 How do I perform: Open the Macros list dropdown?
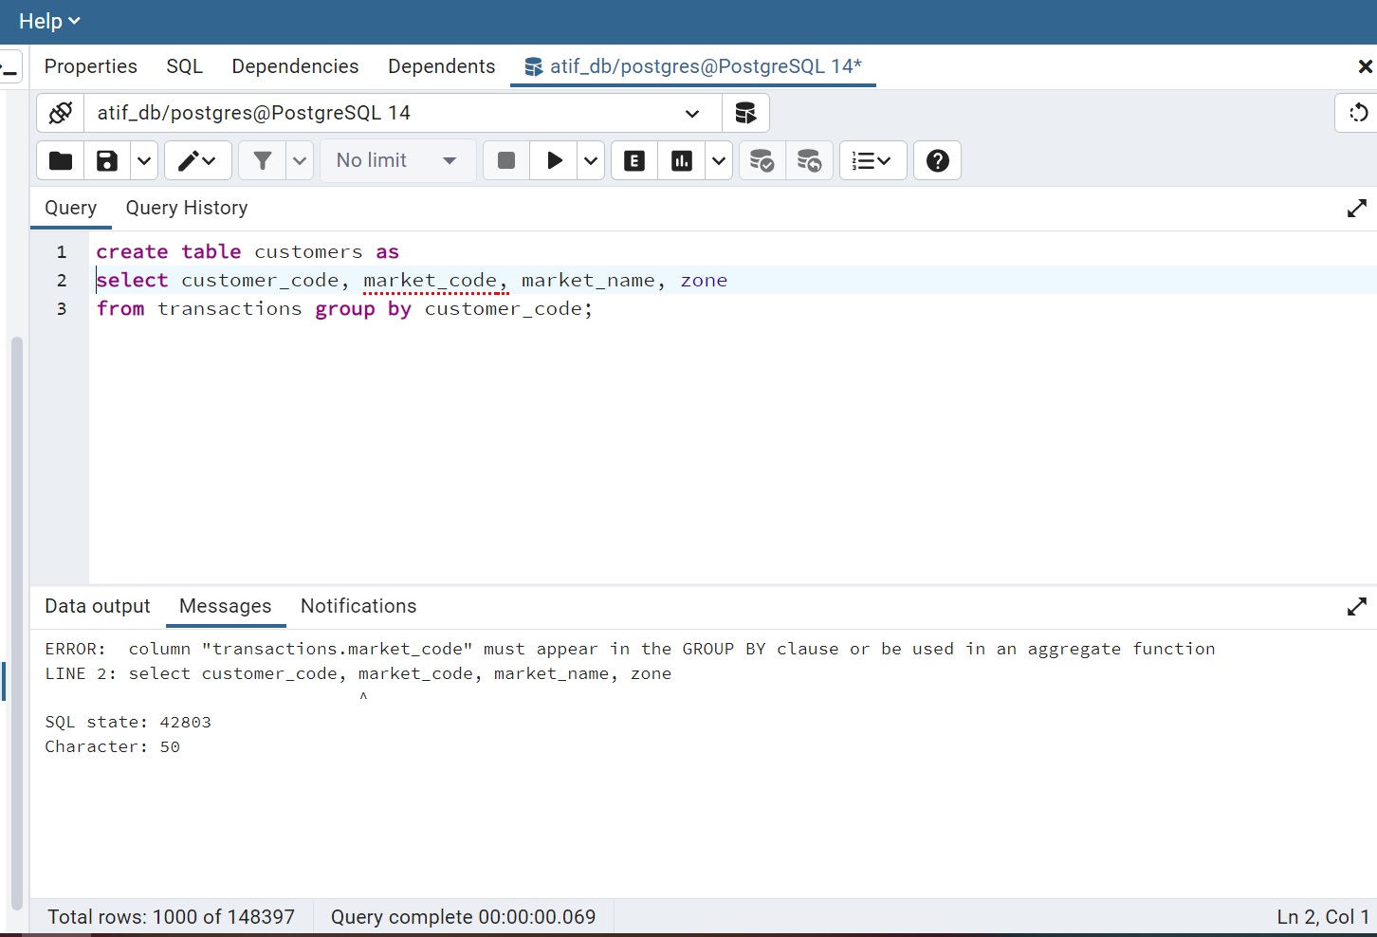pos(872,160)
